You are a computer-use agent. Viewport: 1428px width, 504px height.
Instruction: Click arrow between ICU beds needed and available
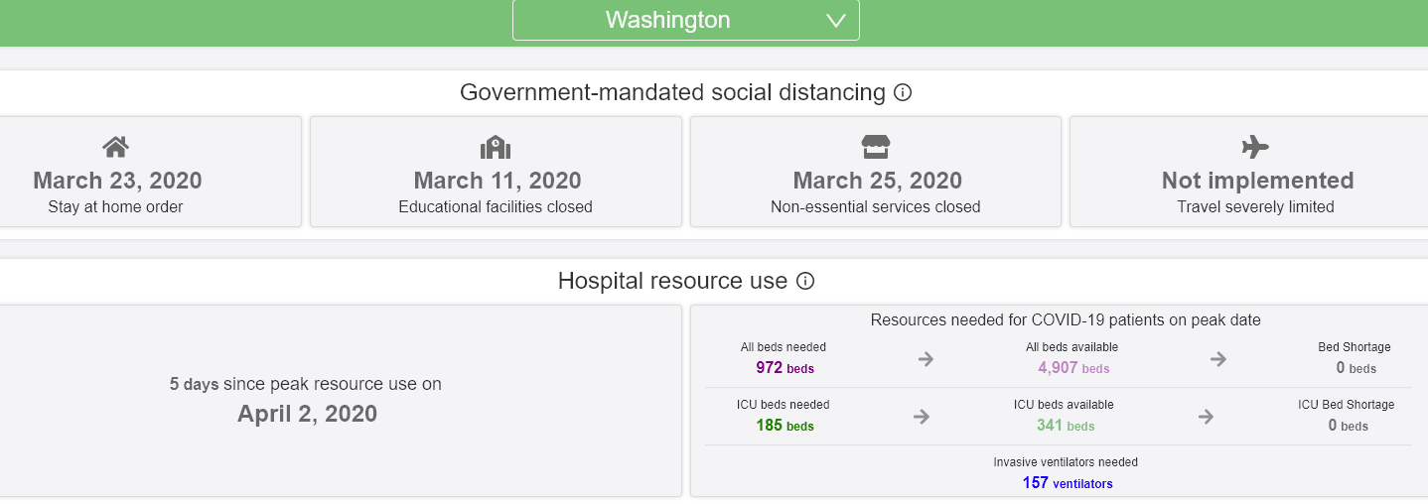click(x=922, y=417)
